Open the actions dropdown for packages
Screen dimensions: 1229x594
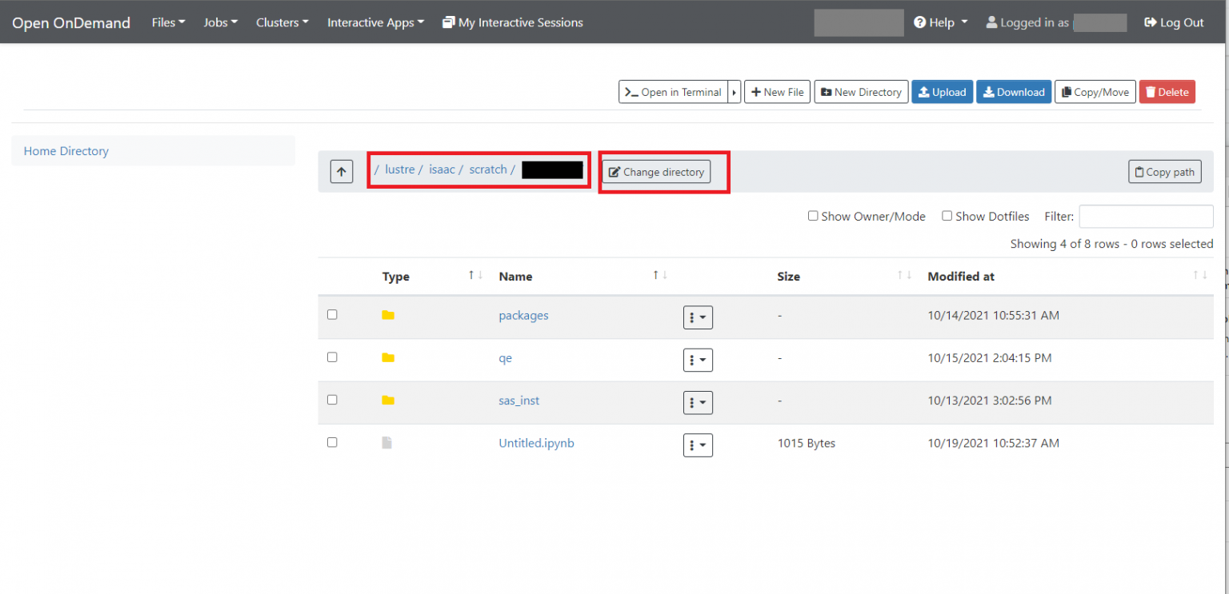pos(697,317)
